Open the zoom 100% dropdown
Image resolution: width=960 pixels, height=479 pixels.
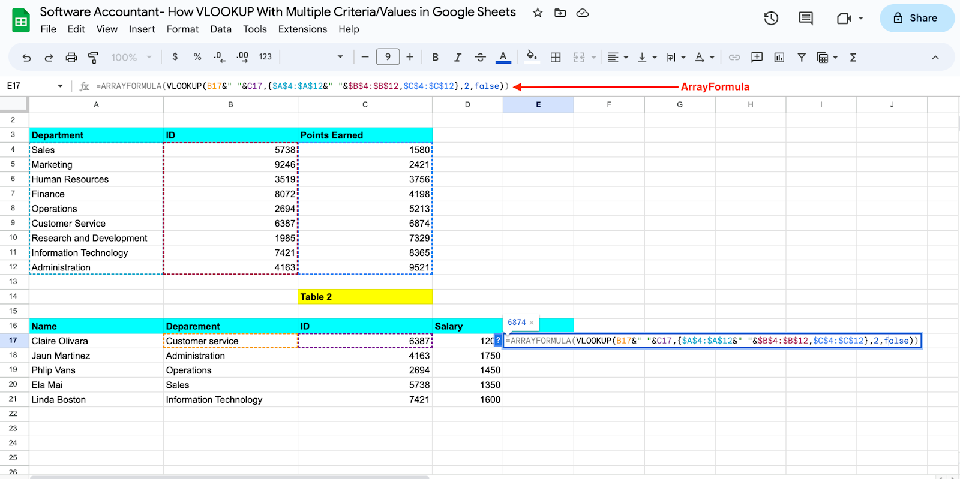point(131,58)
